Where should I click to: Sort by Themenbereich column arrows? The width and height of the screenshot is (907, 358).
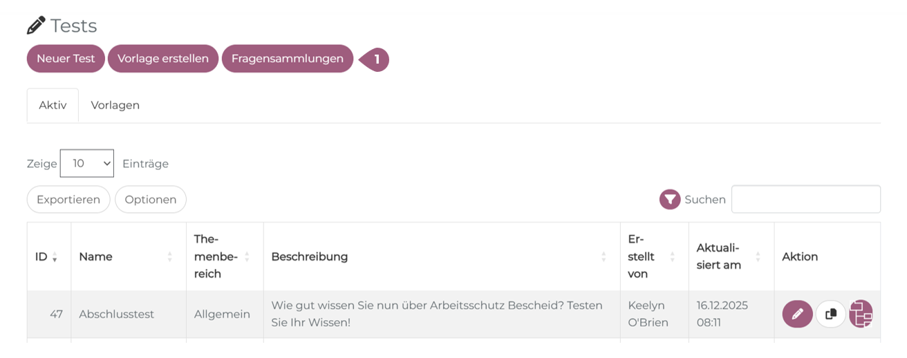click(247, 257)
